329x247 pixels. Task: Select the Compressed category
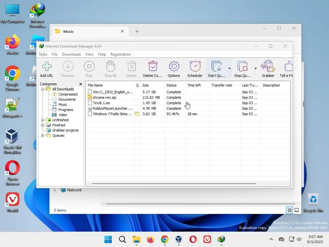pos(68,94)
